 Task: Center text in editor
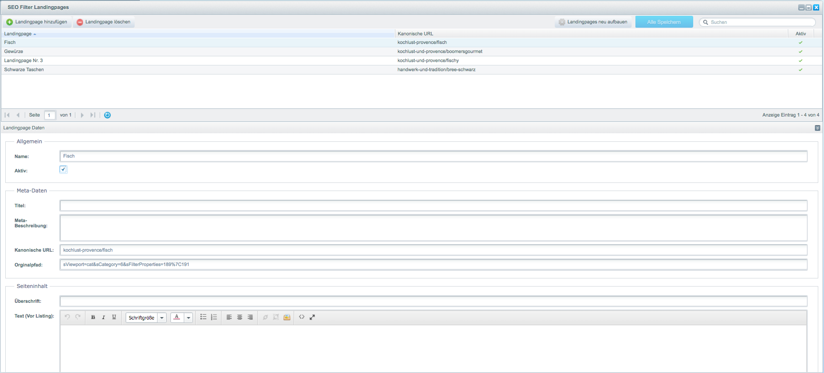240,317
